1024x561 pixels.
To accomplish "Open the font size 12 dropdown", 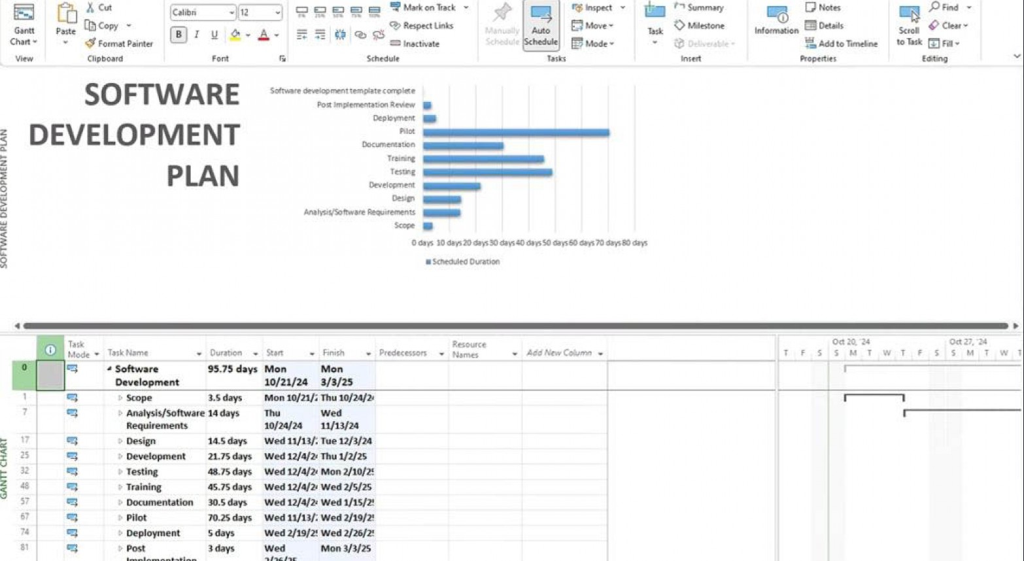I will [277, 12].
